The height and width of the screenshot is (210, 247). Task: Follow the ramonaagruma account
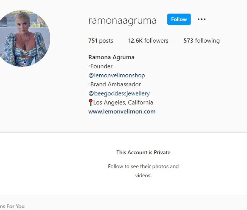(179, 19)
